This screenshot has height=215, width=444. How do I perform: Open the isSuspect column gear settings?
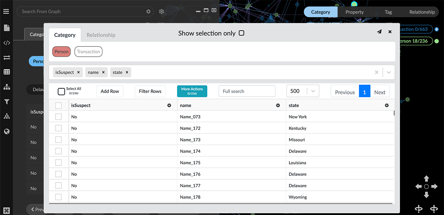pos(169,106)
